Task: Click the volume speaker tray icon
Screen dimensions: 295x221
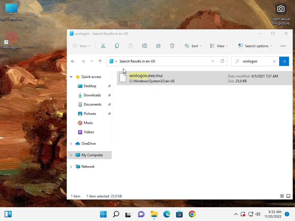Action: (258, 214)
